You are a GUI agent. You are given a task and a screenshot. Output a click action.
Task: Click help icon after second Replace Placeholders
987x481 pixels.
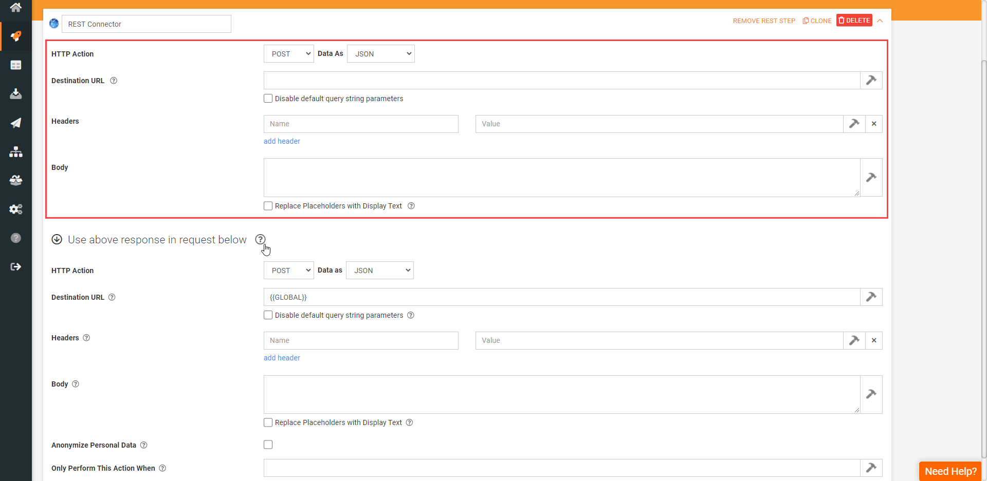point(410,422)
